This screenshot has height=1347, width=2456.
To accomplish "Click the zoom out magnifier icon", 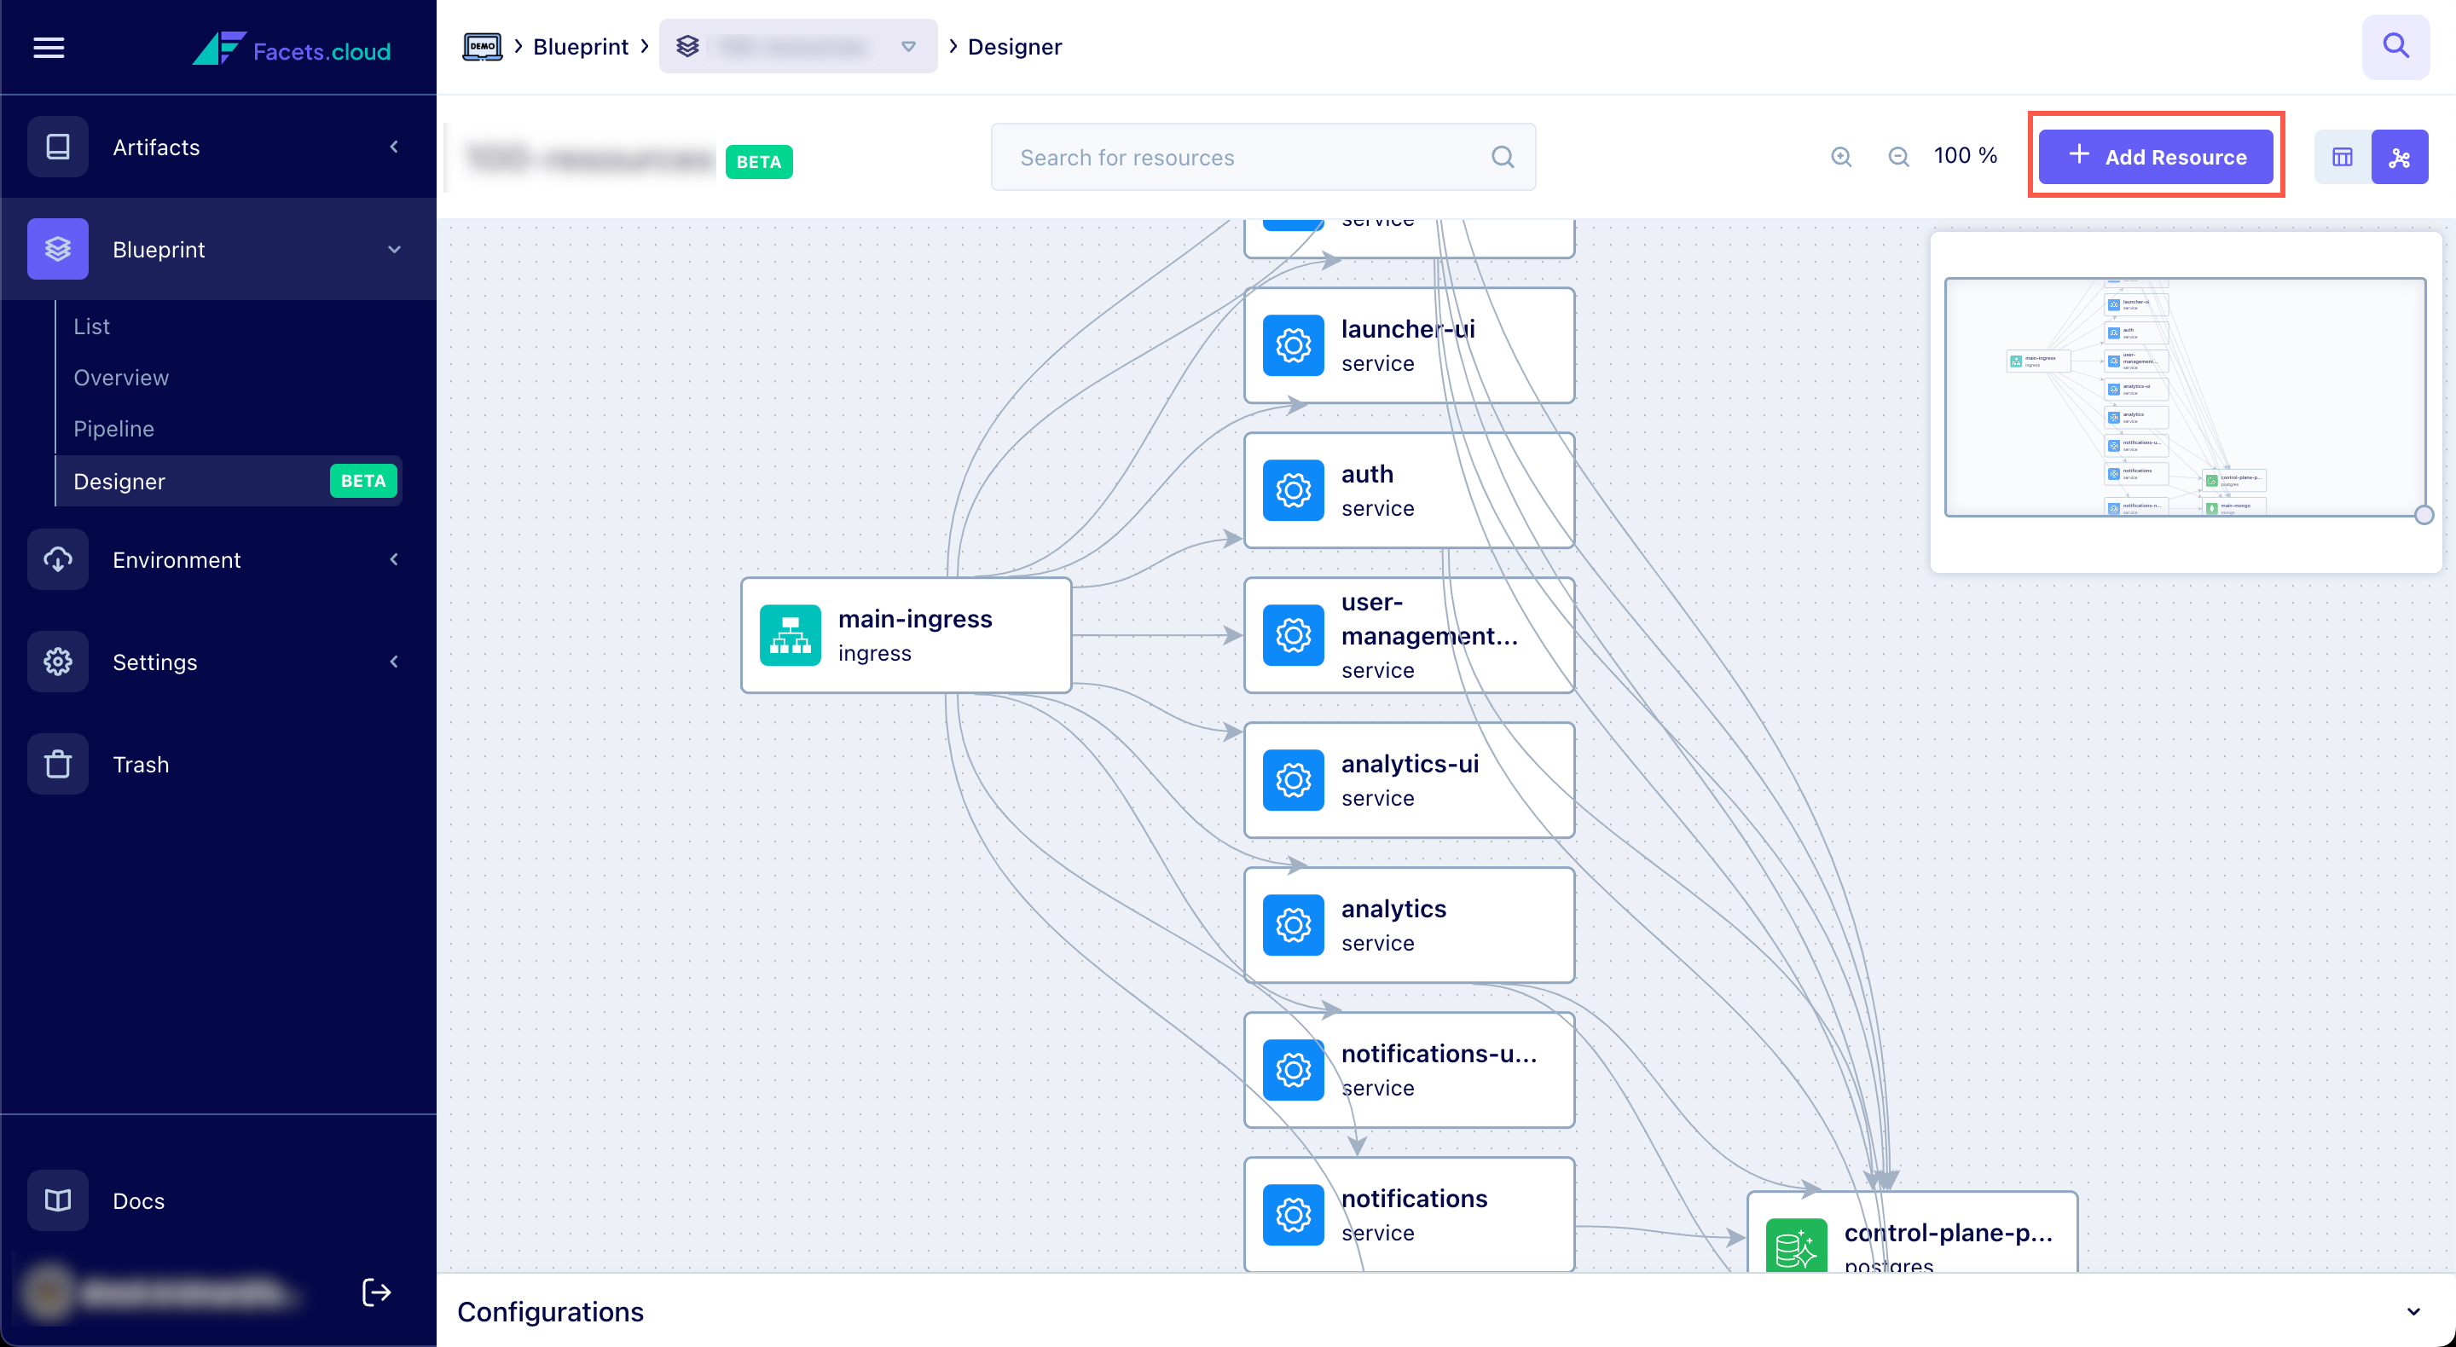I will click(1898, 158).
